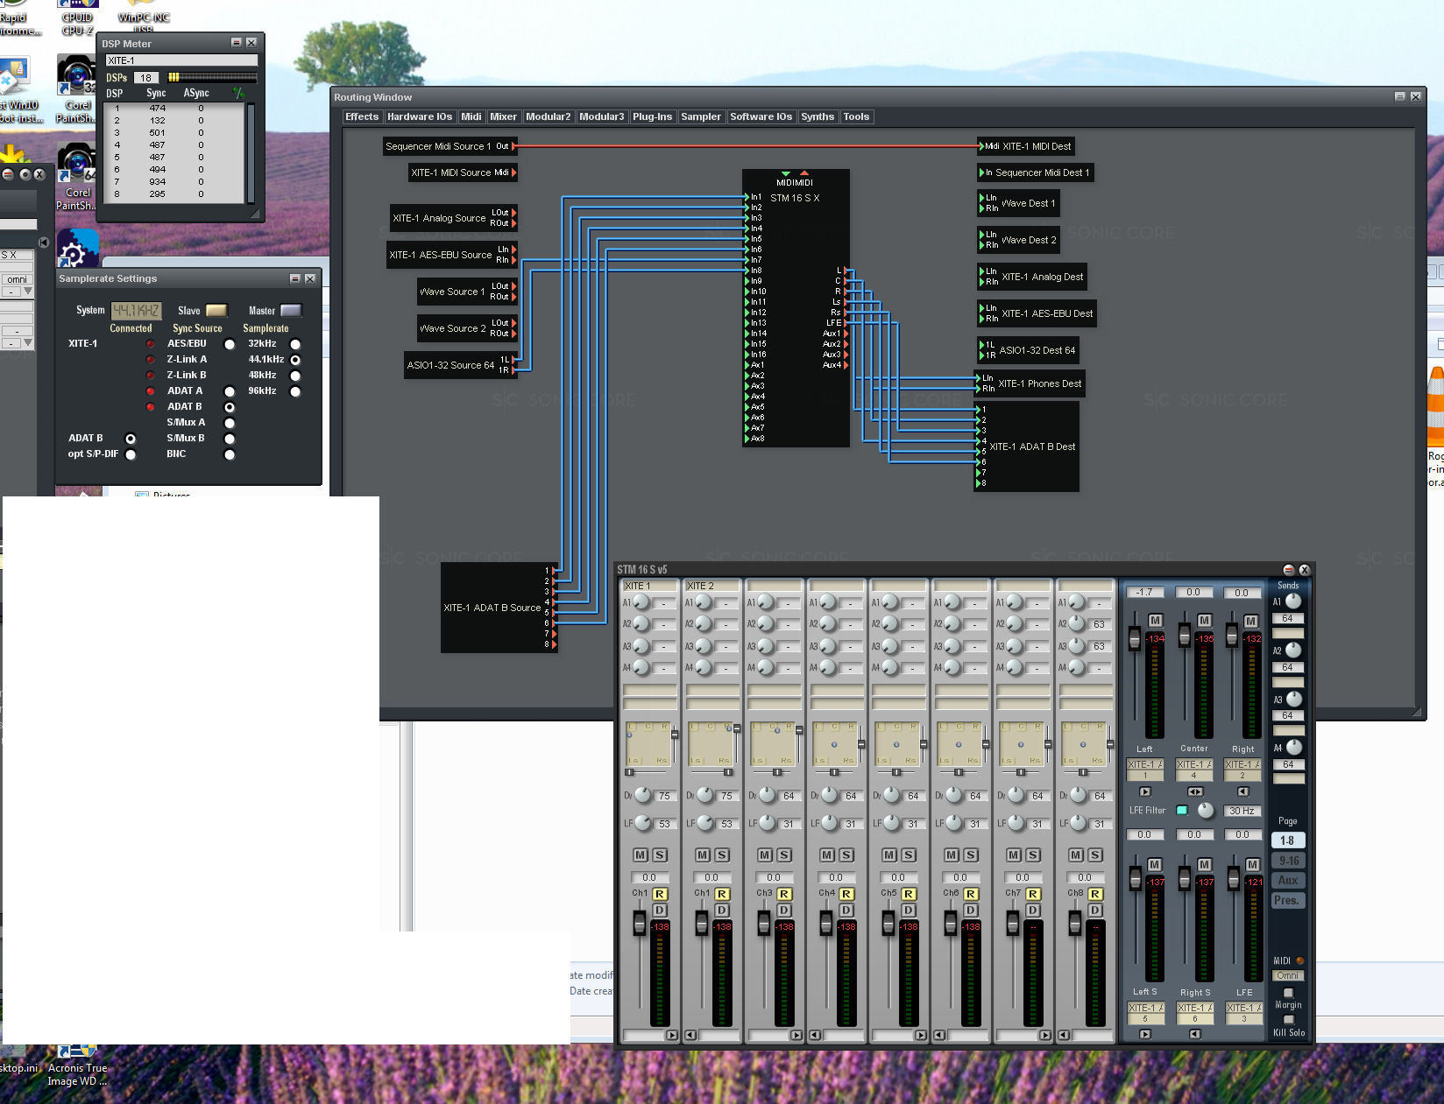This screenshot has height=1104, width=1444.
Task: Open the Modular2 menu
Action: click(x=548, y=116)
